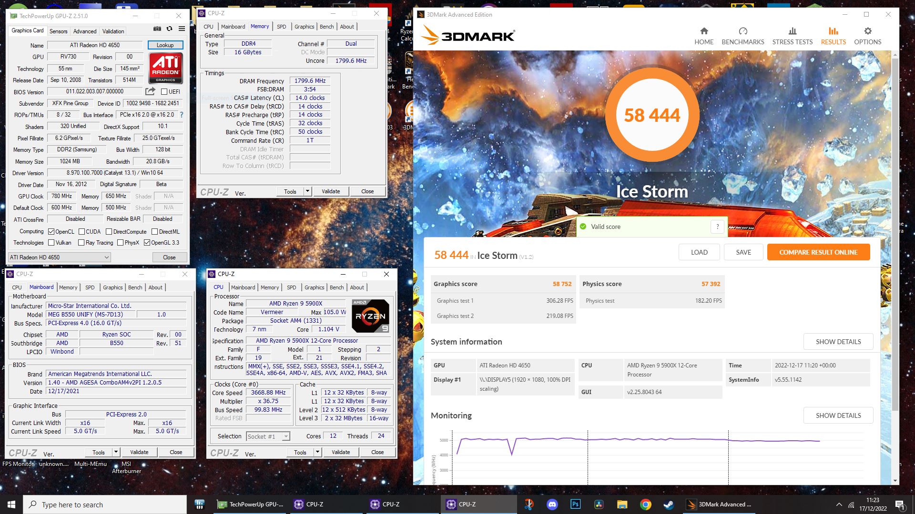
Task: Click ATI Radeon logo in GPU-Z
Action: tap(165, 68)
